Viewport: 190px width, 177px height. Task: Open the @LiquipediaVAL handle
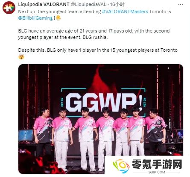click(x=88, y=4)
